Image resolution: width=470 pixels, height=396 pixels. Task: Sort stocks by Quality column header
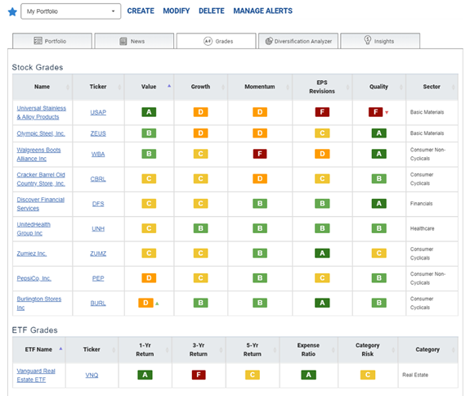(379, 87)
